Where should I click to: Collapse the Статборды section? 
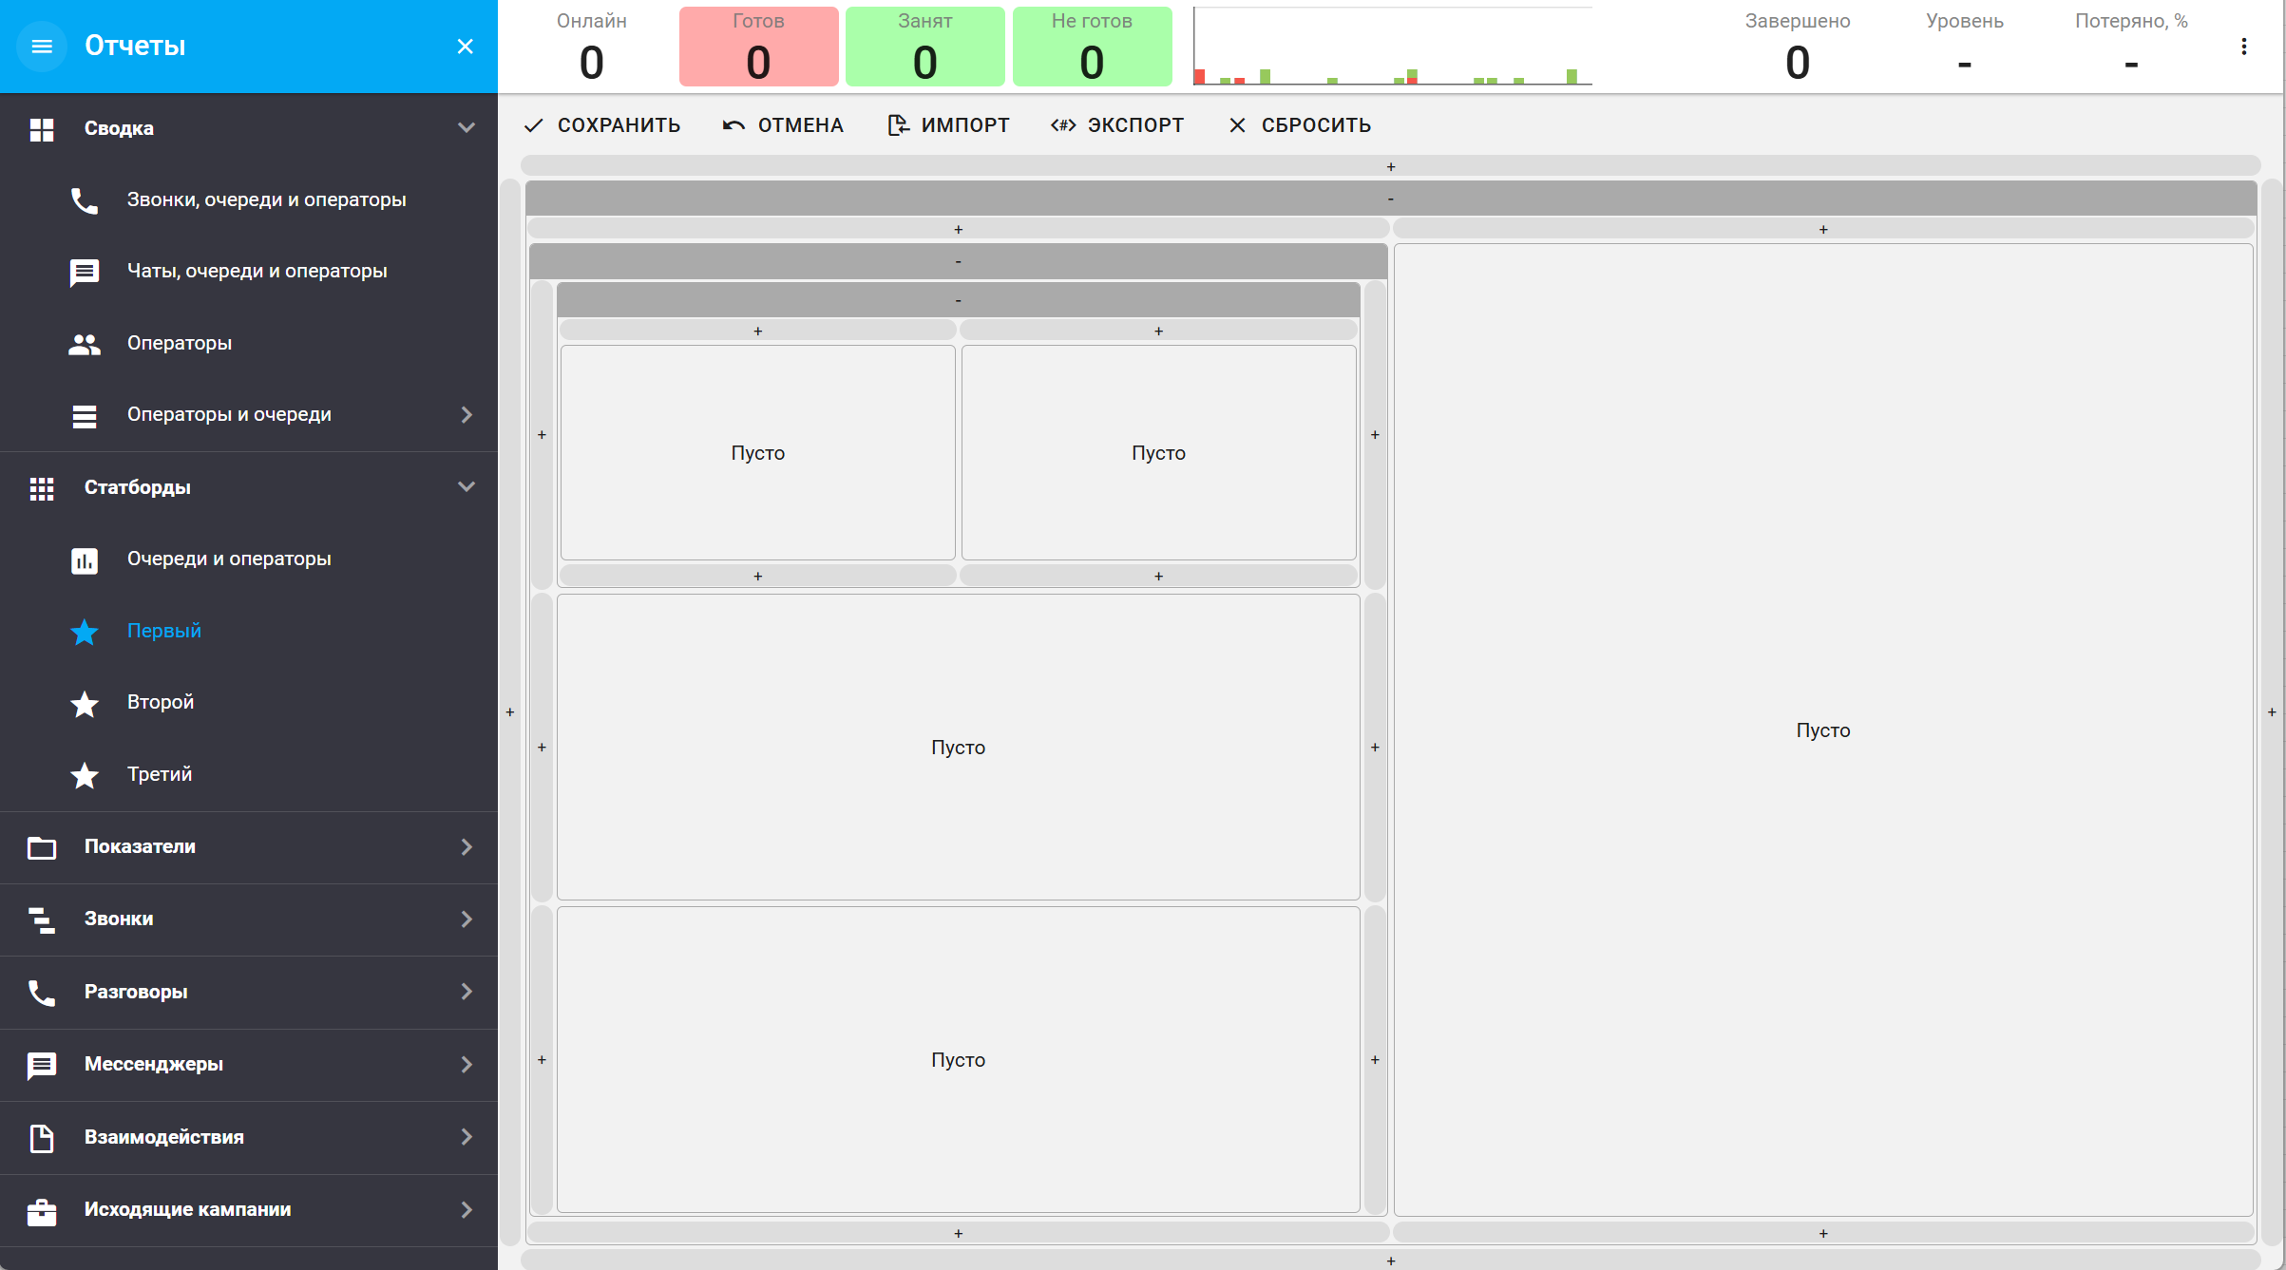(466, 486)
